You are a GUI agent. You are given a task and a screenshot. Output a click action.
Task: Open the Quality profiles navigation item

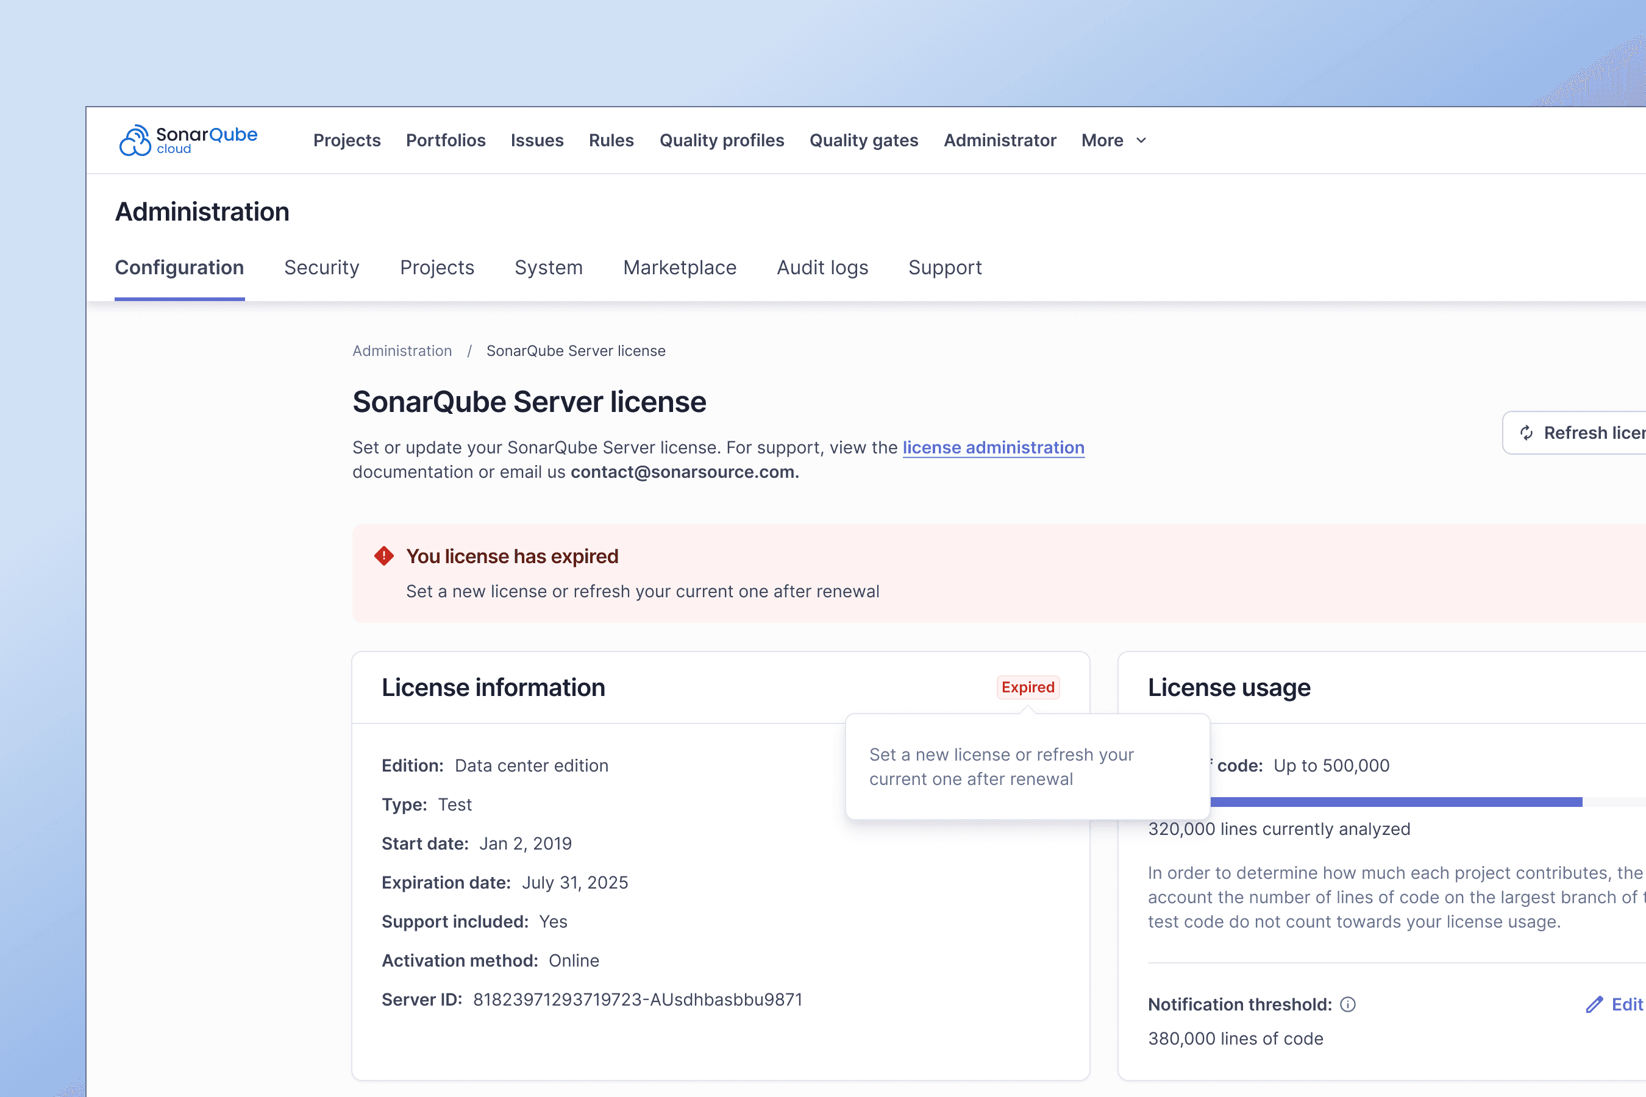722,141
